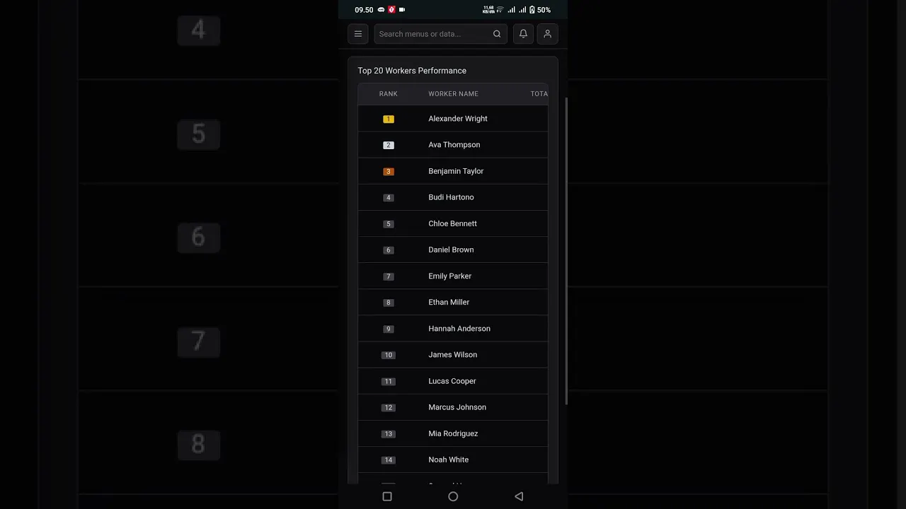
Task: Select worker Alexander Wright
Action: (x=458, y=119)
